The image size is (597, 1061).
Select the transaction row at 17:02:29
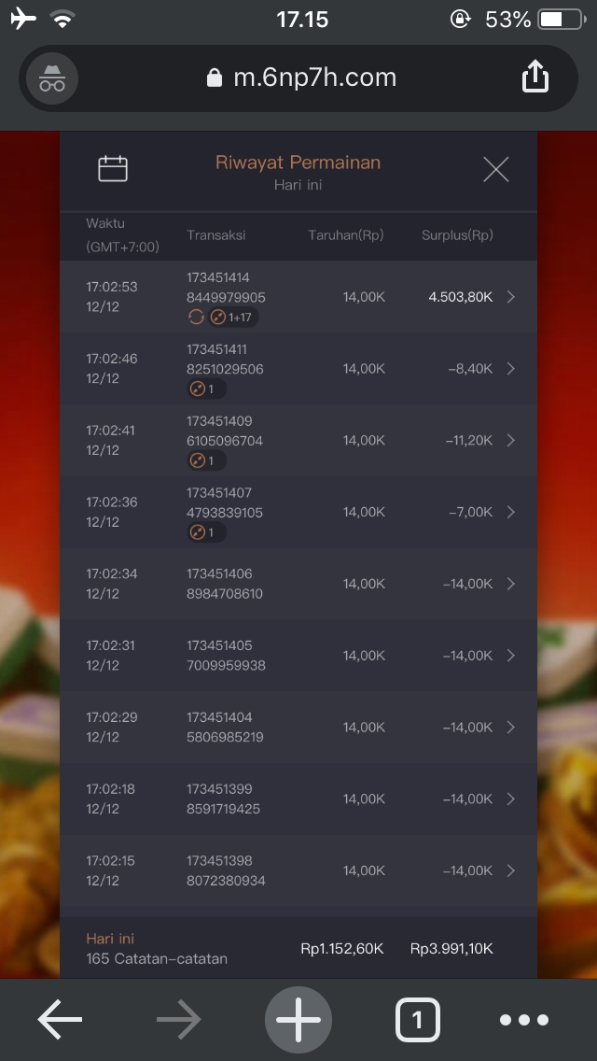click(x=298, y=728)
